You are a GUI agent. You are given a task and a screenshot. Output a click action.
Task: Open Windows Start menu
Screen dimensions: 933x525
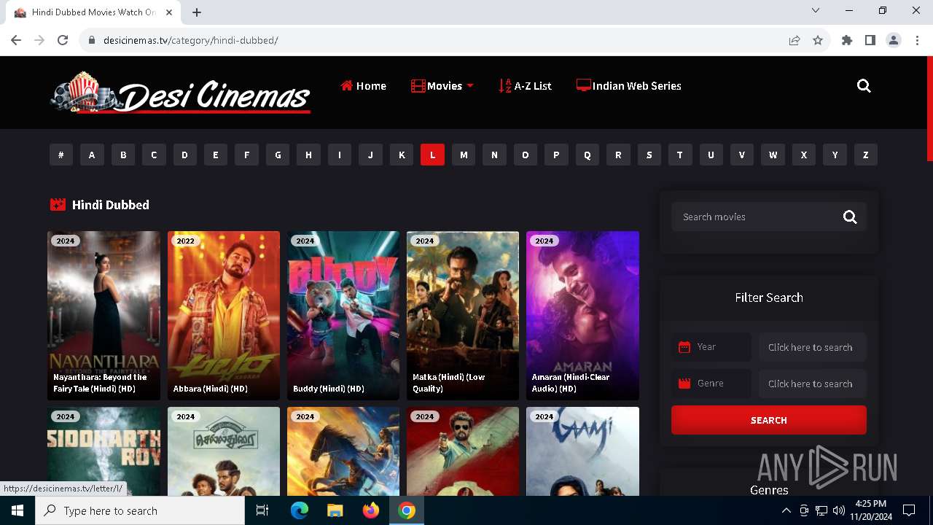tap(17, 510)
